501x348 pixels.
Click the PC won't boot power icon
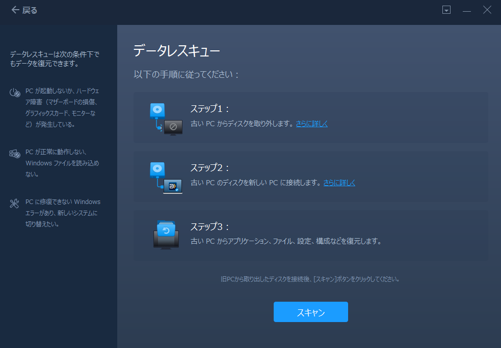click(15, 93)
